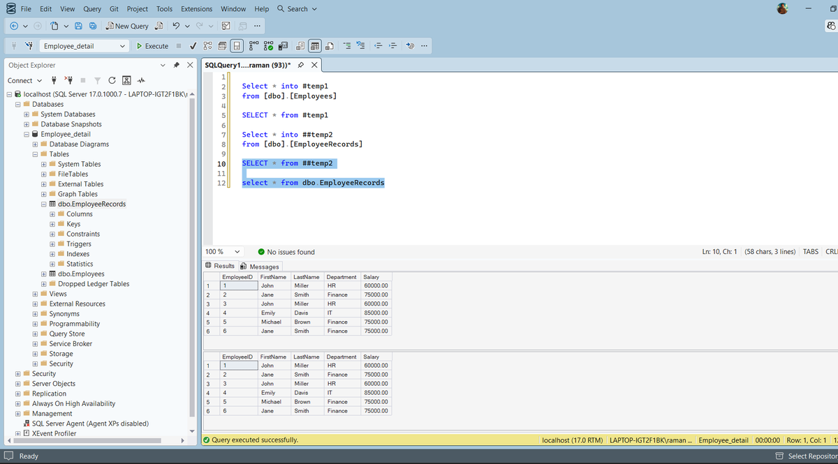Click the Search box in the menu bar

click(x=297, y=8)
